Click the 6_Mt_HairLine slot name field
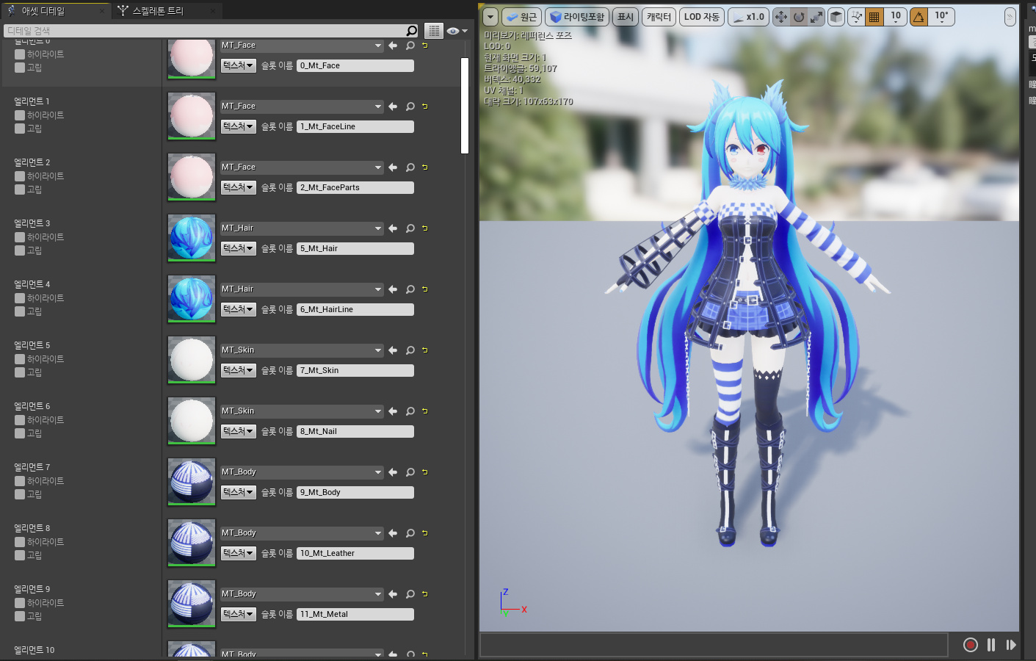Viewport: 1036px width, 661px height. pos(355,310)
